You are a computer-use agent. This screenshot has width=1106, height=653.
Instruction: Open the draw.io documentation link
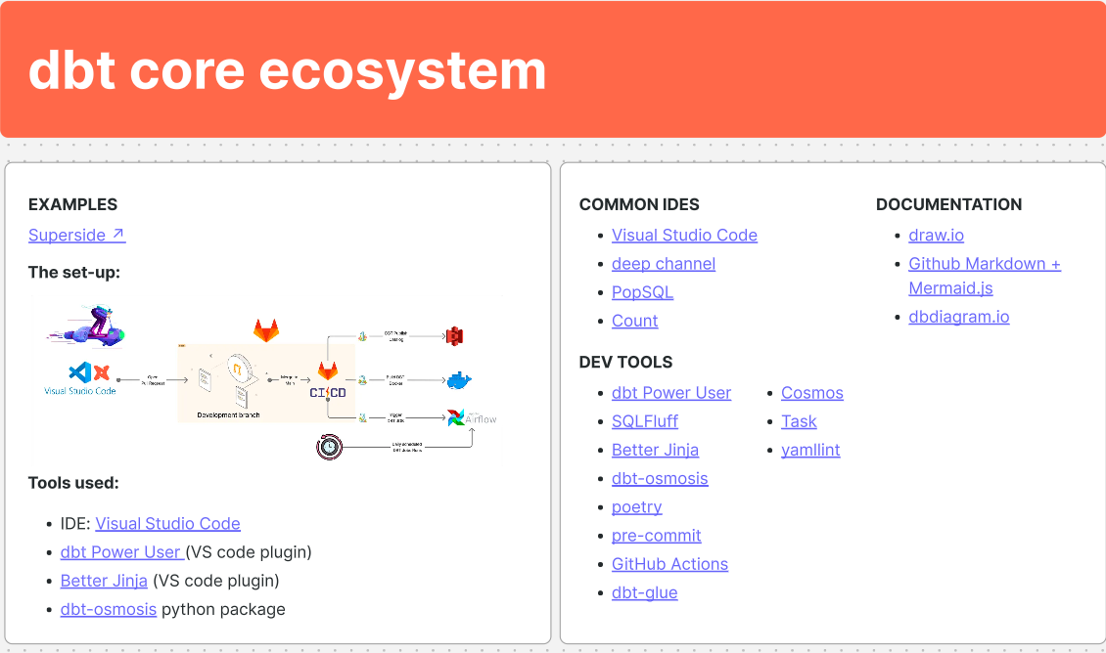tap(936, 236)
